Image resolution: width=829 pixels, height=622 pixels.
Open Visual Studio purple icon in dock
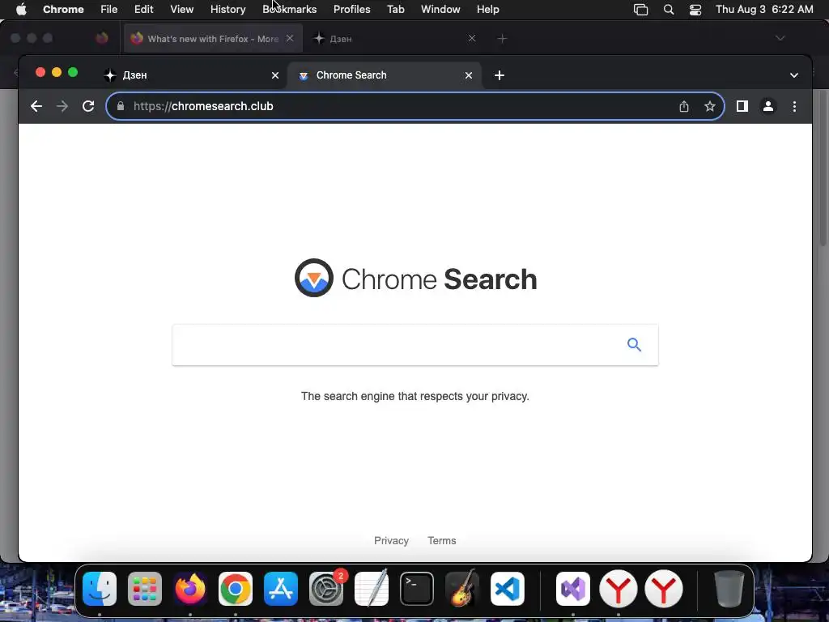click(573, 589)
